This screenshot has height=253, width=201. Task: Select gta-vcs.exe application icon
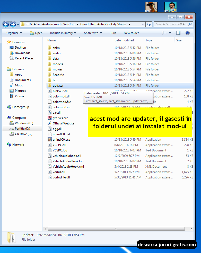tap(50, 118)
